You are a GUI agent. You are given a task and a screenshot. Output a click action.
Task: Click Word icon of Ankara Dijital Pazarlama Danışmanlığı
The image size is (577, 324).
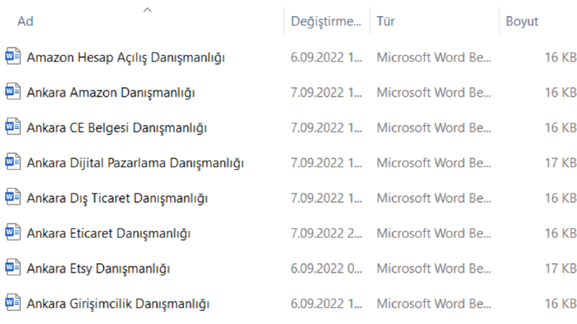coord(13,162)
